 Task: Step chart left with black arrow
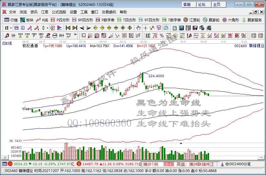tap(82, 28)
